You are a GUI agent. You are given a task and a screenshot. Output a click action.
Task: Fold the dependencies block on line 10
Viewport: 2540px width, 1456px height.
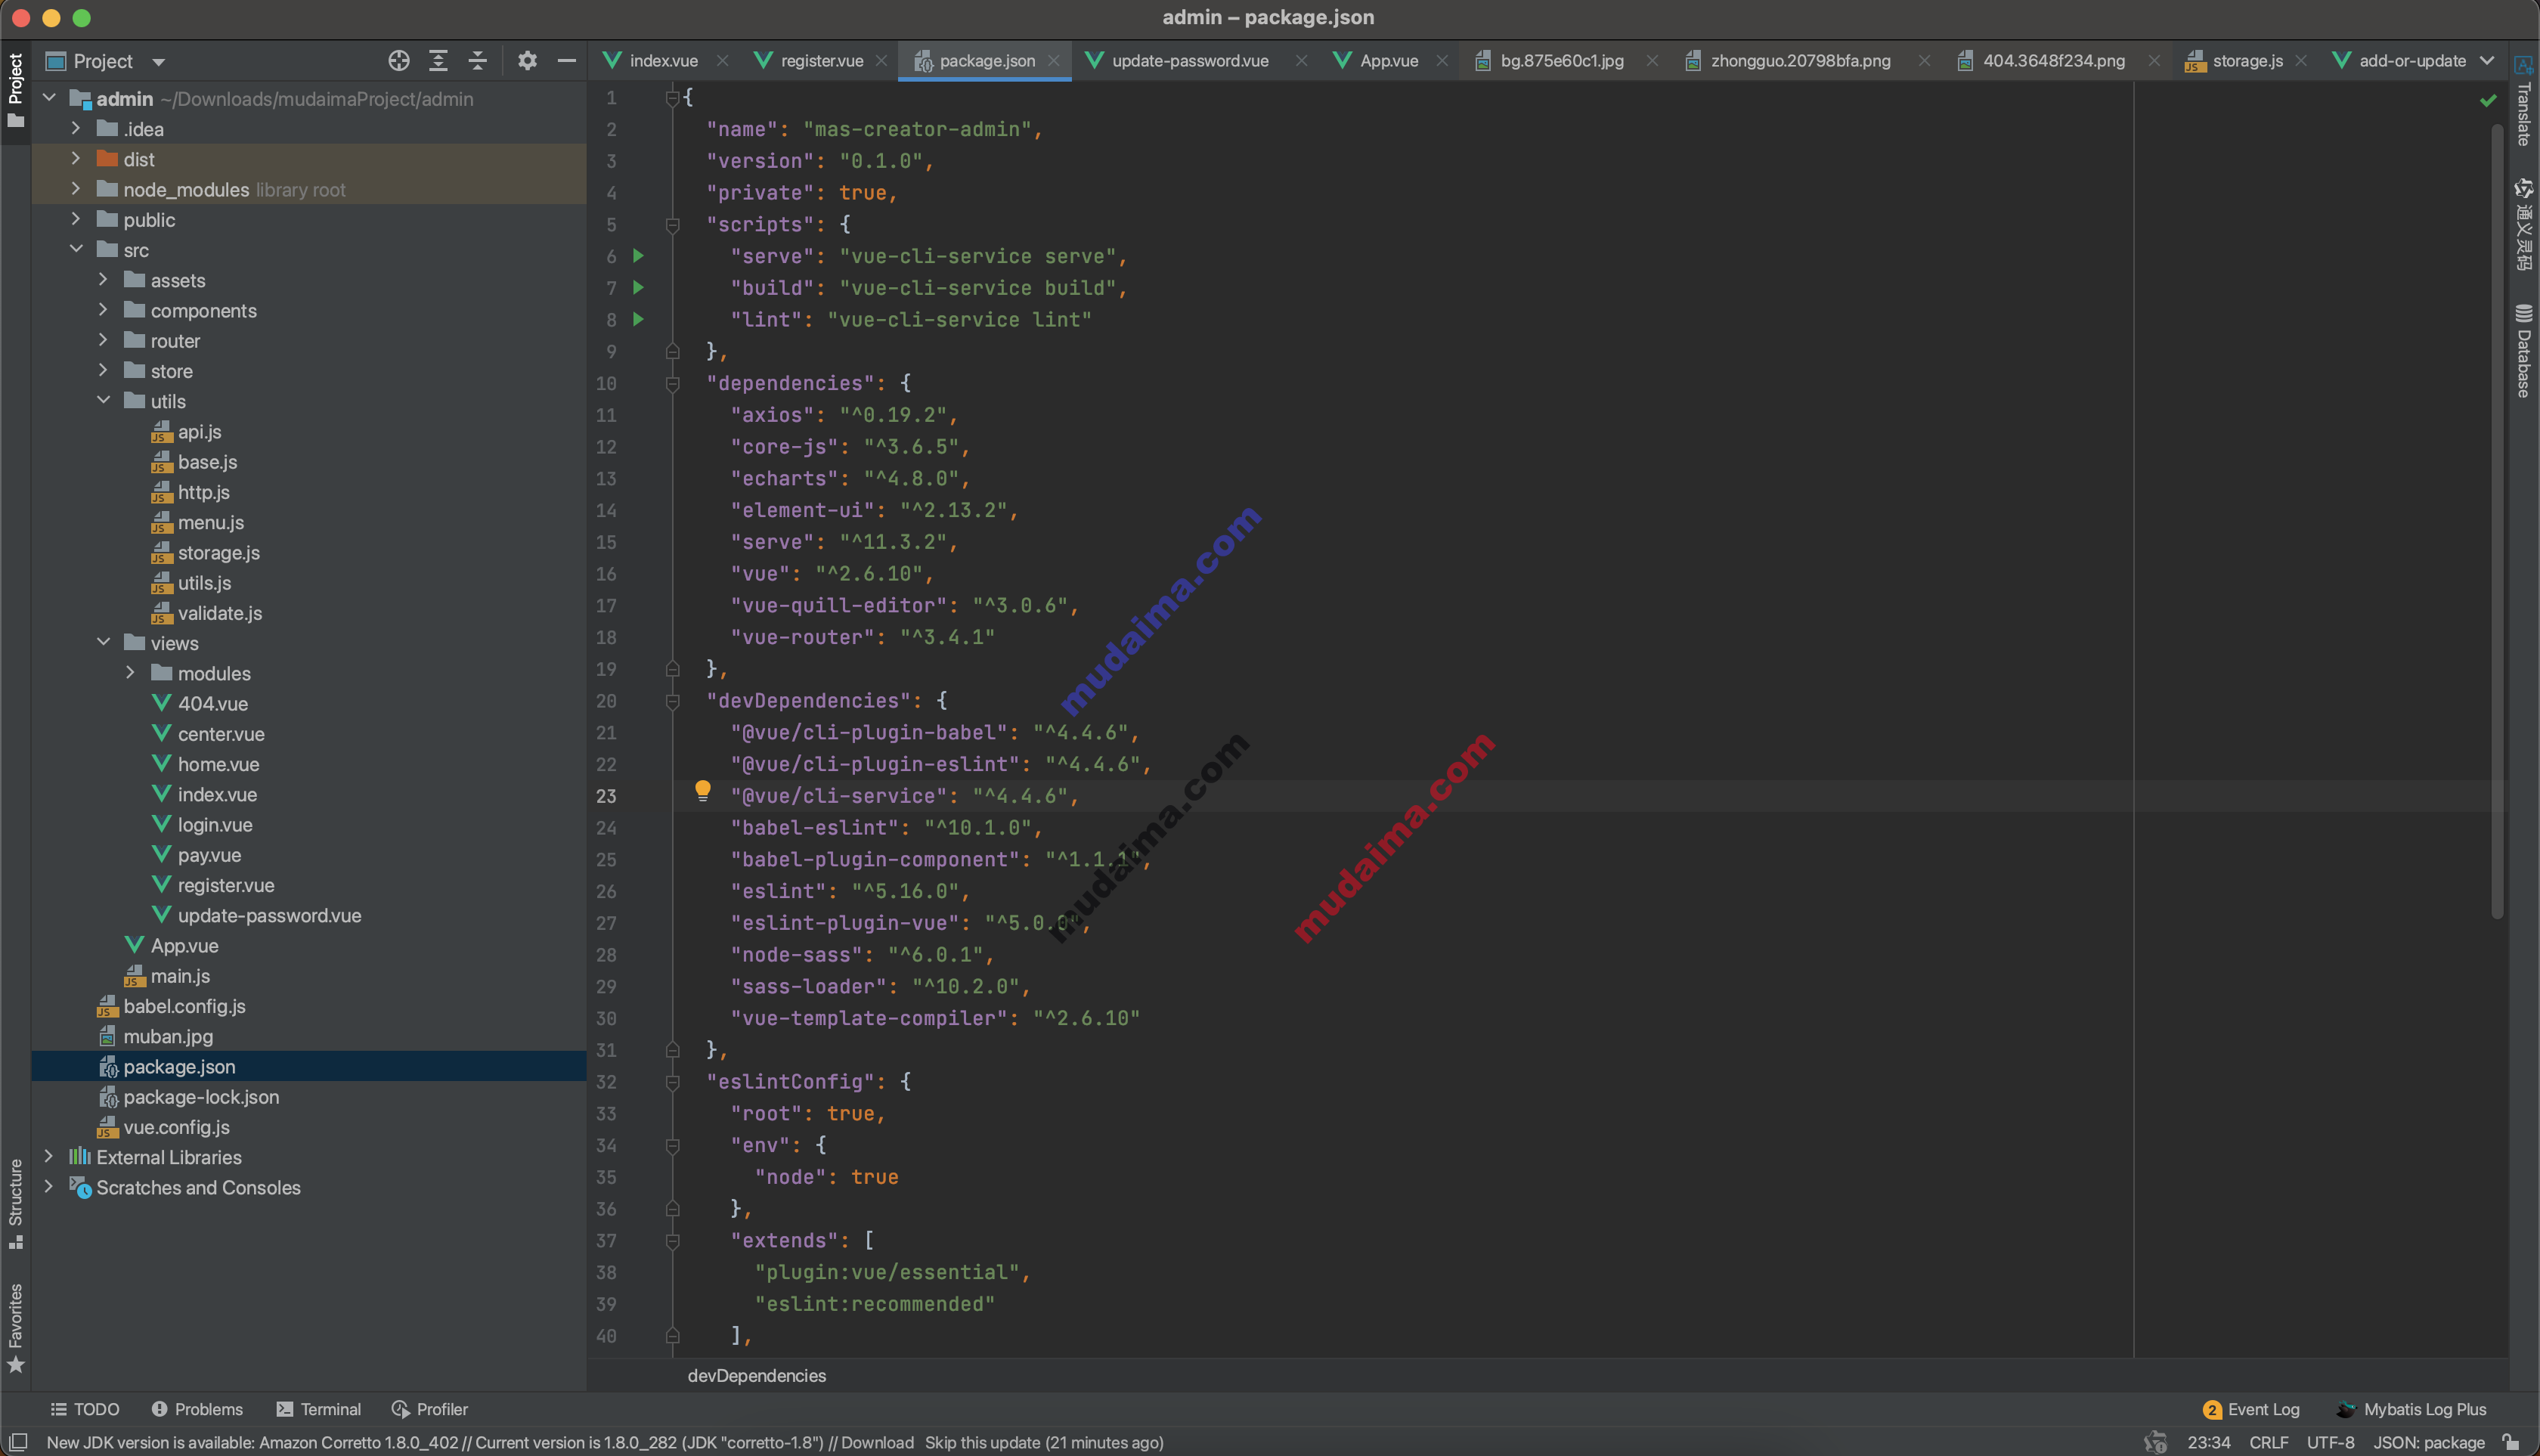point(673,383)
